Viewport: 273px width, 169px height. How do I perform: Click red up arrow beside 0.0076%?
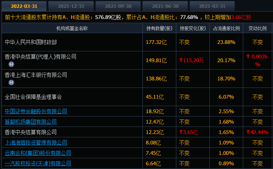pos(248,56)
